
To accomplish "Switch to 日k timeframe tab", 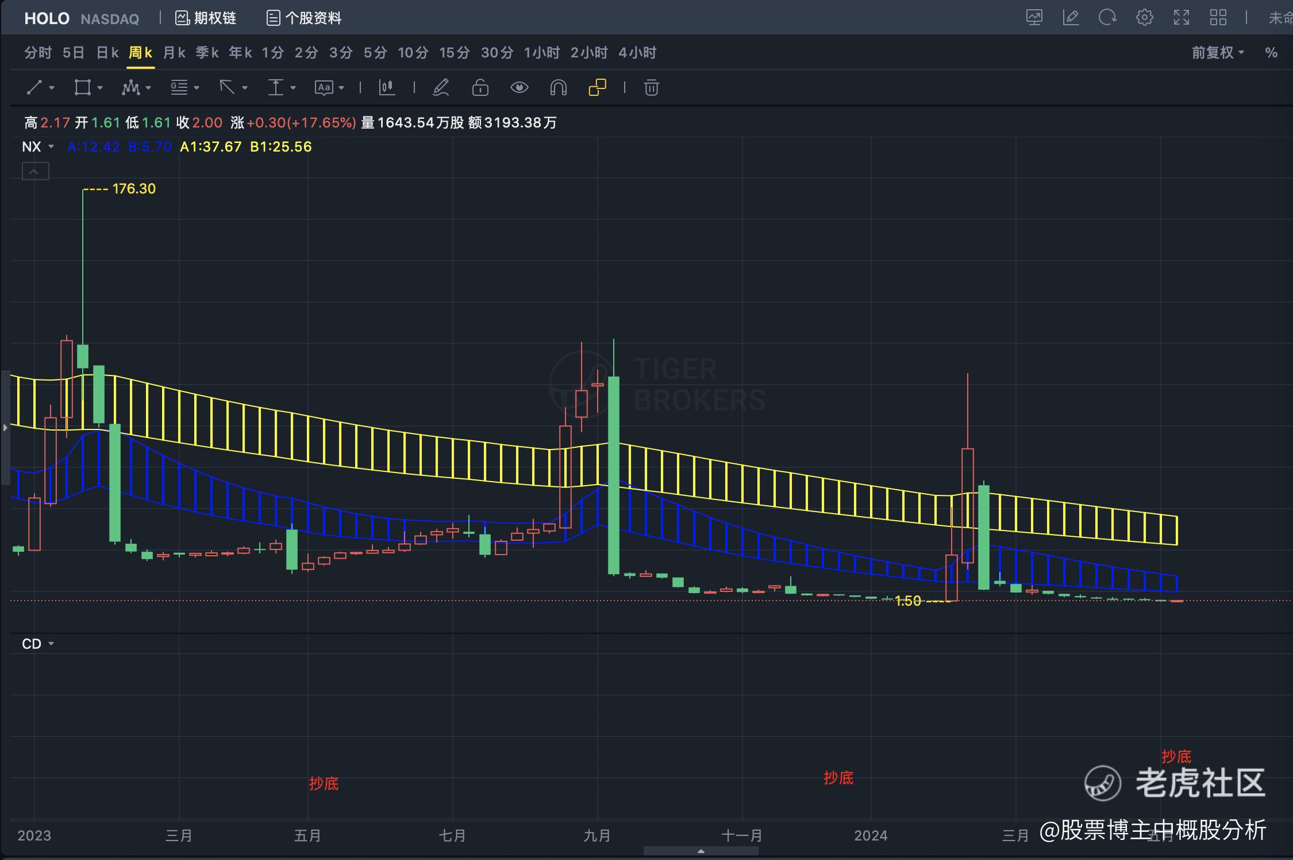I will tap(107, 53).
